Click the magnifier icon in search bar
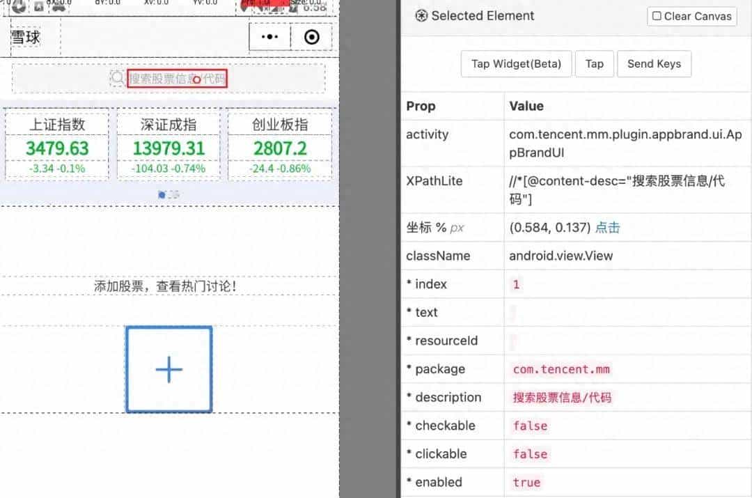Image resolution: width=752 pixels, height=498 pixels. point(118,78)
